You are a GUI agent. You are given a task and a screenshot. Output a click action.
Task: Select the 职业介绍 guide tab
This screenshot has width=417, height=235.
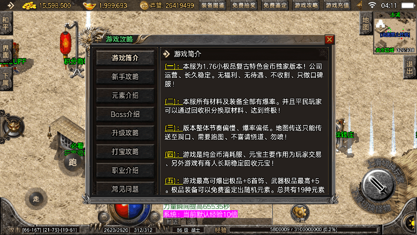click(125, 171)
